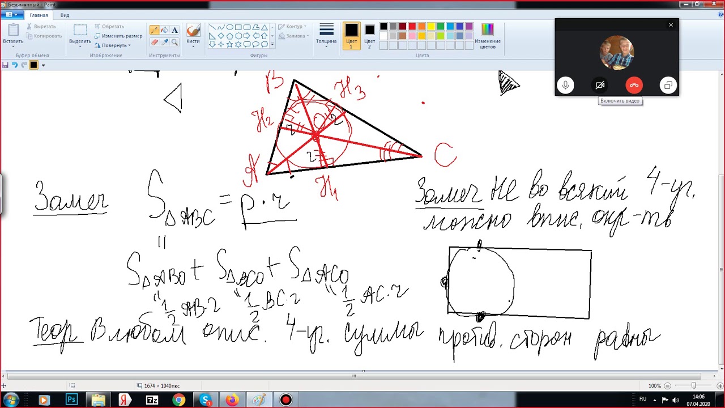This screenshot has width=725, height=408.
Task: Turn on video in the call window
Action: pos(600,86)
